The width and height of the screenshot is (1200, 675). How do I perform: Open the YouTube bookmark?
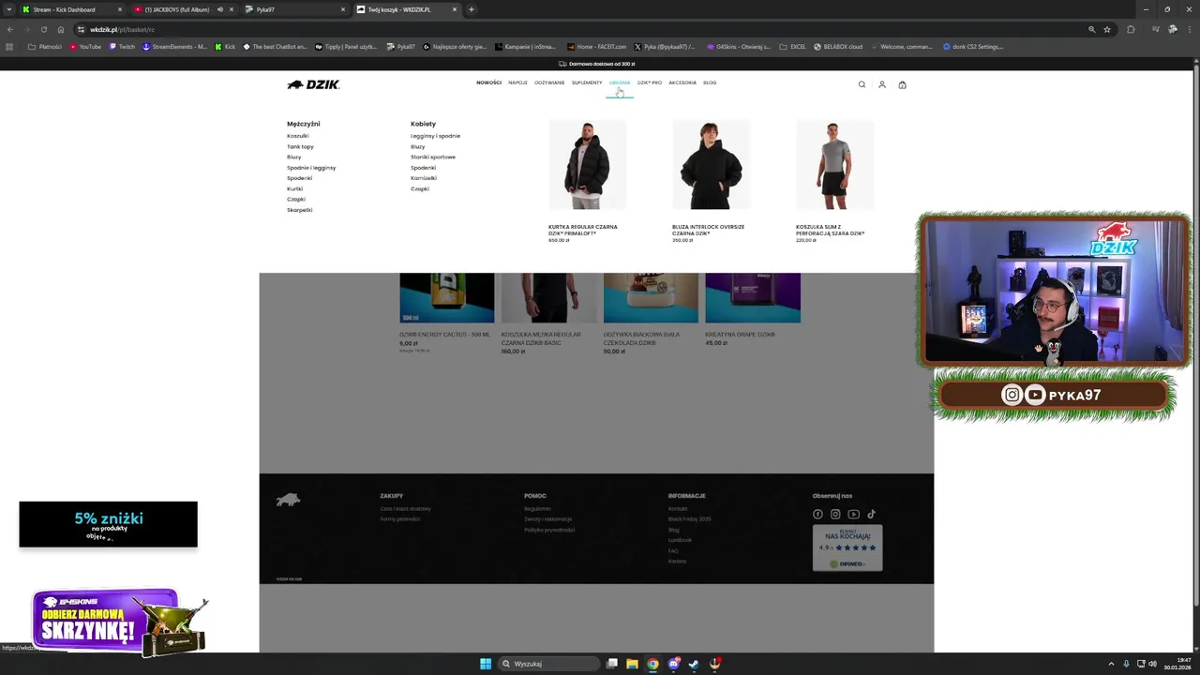84,46
